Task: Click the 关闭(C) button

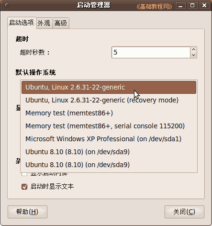Action: (x=184, y=212)
